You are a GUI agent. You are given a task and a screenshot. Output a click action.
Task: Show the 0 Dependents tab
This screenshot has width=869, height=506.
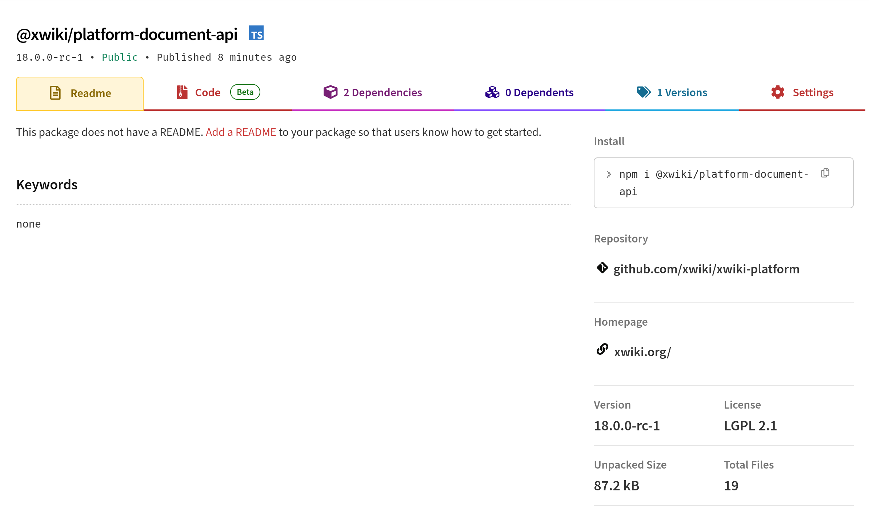tap(539, 93)
